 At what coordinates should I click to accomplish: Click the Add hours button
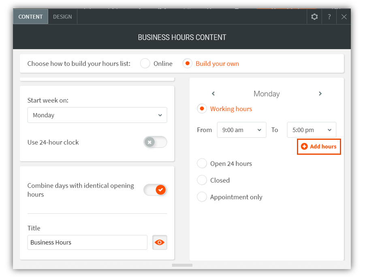(x=319, y=147)
